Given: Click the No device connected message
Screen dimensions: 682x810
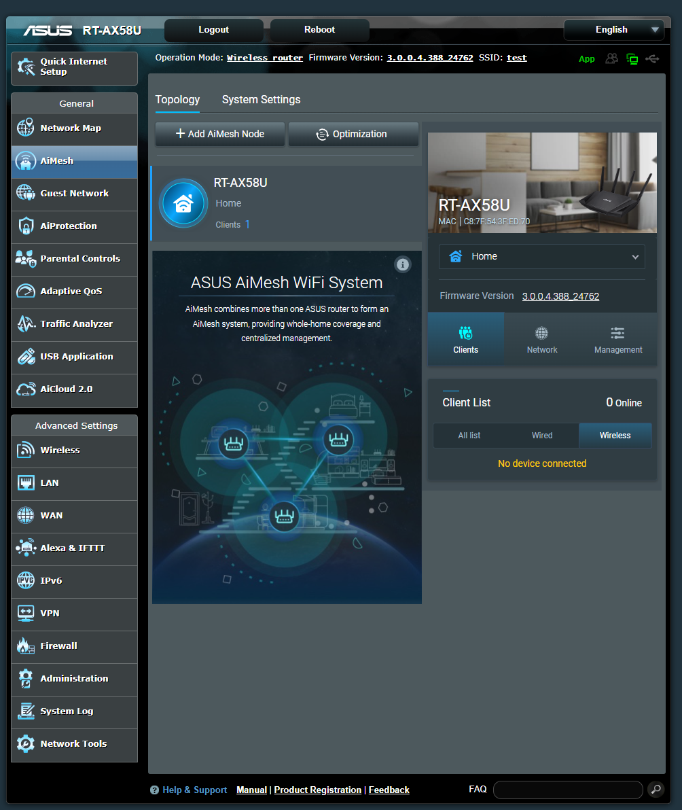Looking at the screenshot, I should coord(542,463).
